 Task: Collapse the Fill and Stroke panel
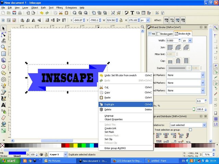(x=201, y=27)
